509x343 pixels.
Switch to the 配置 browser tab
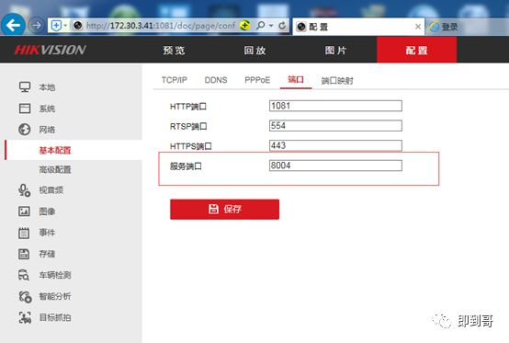(x=358, y=27)
